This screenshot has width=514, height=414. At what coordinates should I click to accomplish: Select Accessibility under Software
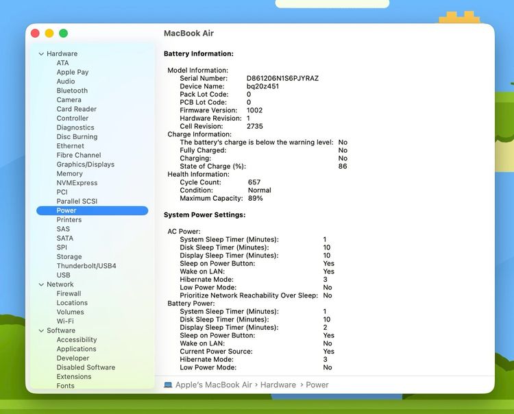tap(77, 340)
